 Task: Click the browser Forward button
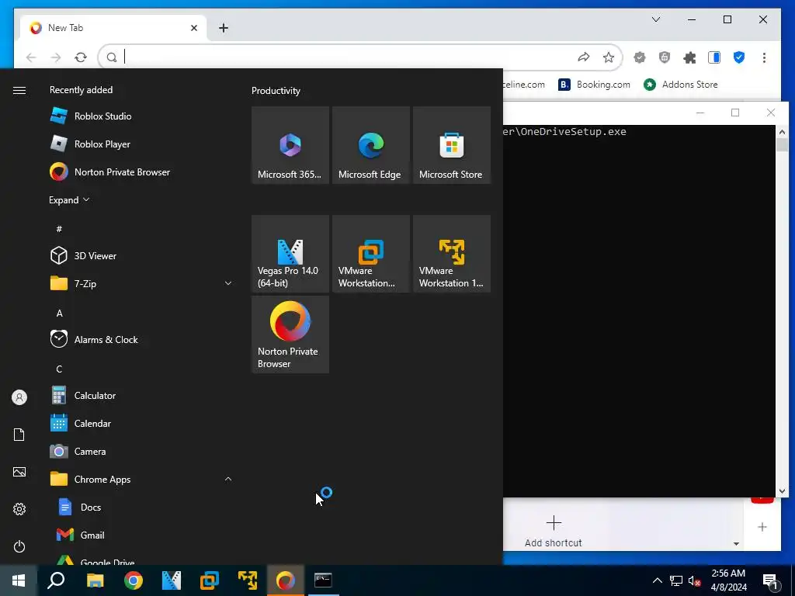click(56, 57)
